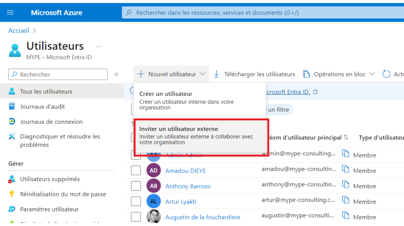Click amadou@mype-consultin... cell
Screen dimensions: 404x226
299,169
